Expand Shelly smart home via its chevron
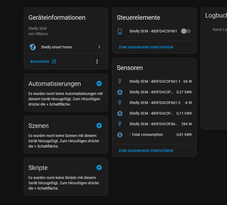This screenshot has width=227, height=205. point(99,47)
